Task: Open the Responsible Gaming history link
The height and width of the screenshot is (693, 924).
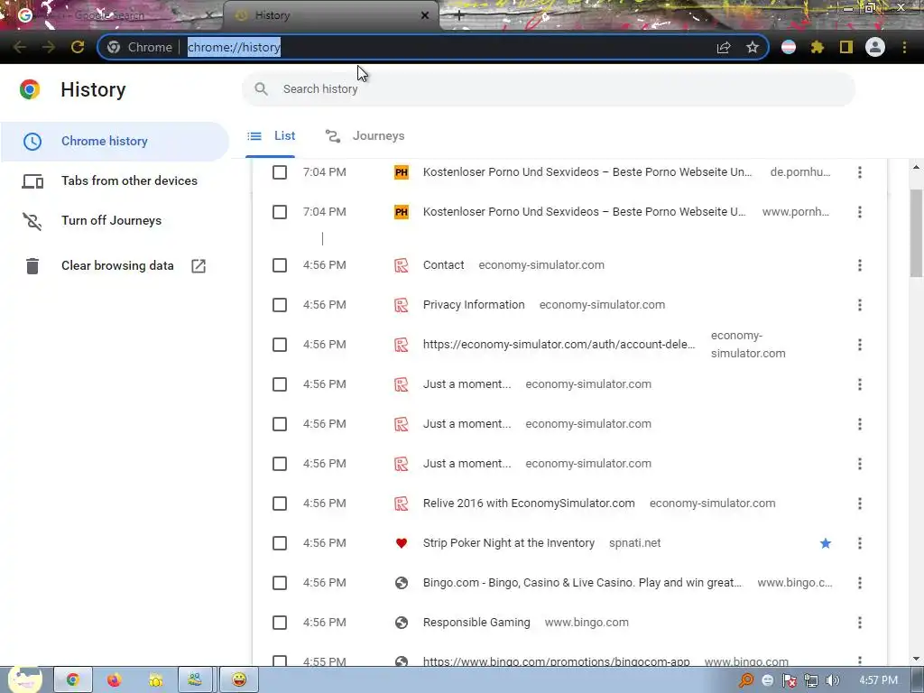Action: (476, 623)
